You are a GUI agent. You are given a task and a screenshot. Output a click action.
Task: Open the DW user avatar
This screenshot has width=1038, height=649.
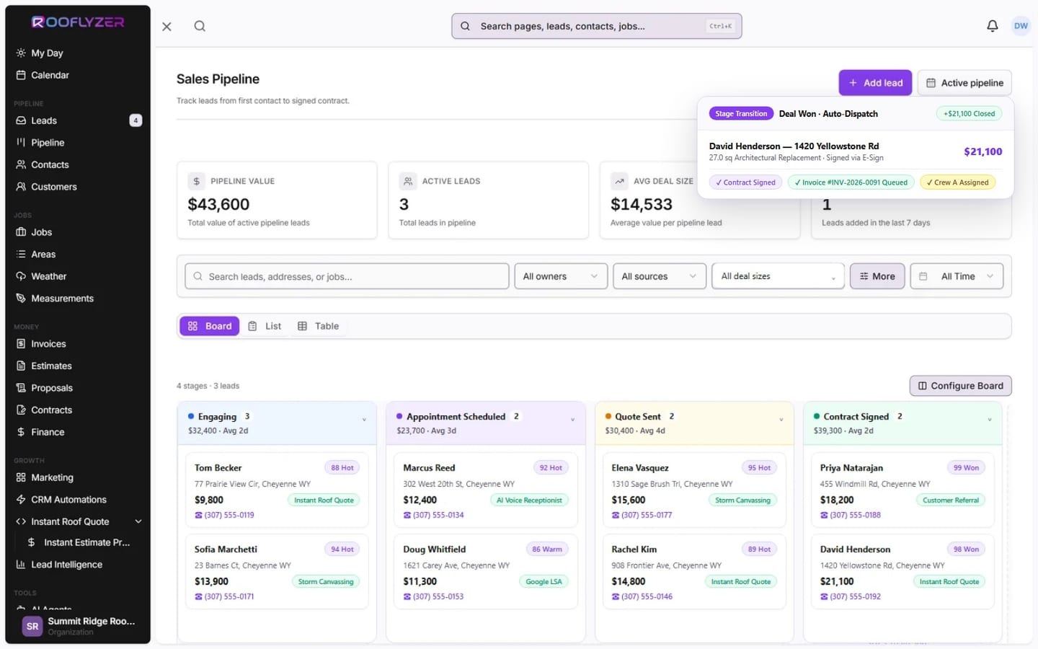pos(1021,26)
